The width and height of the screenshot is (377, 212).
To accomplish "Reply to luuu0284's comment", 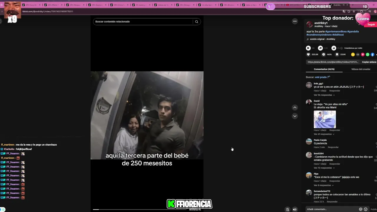I will [x=335, y=164].
